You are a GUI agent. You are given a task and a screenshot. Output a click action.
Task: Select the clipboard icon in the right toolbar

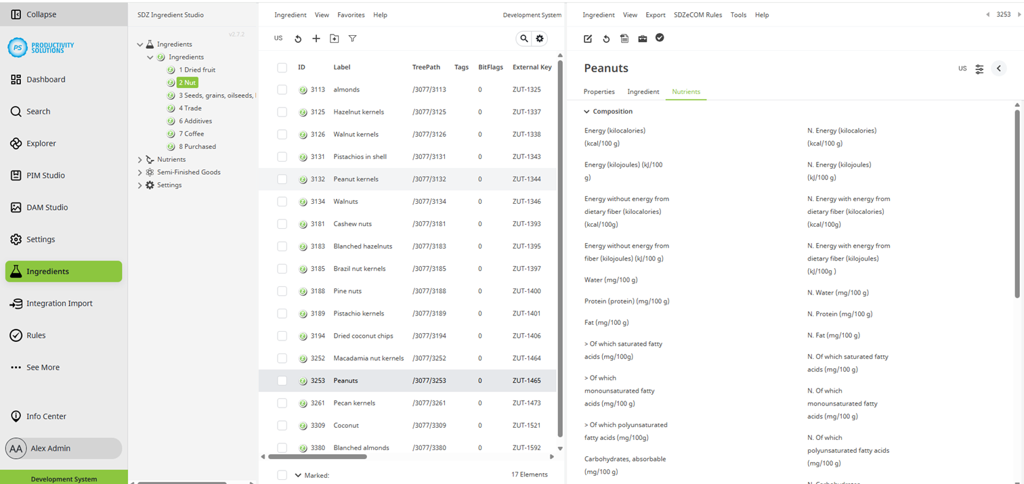[624, 39]
